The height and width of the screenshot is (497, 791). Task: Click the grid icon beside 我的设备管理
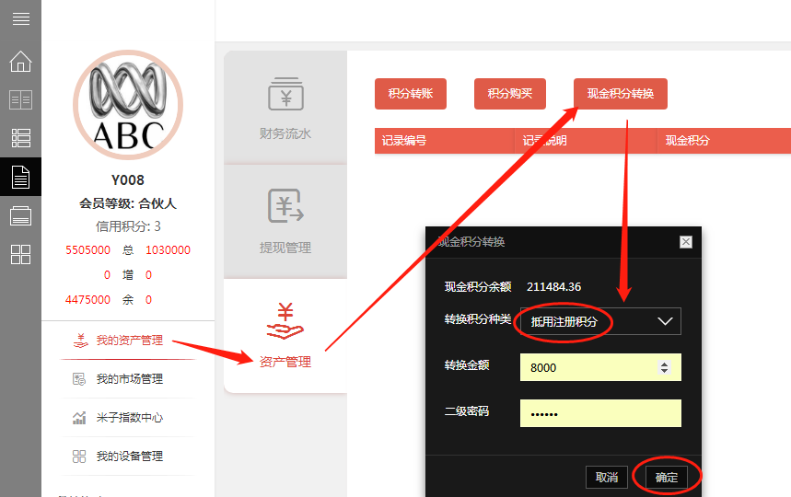pyautogui.click(x=79, y=457)
